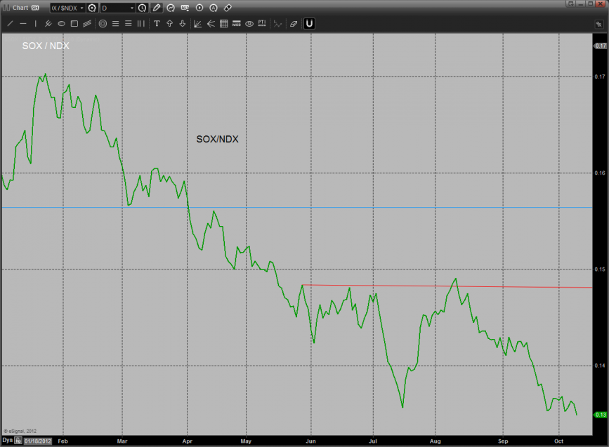Click the 0.17 top price scale label
609x447 pixels.
[x=601, y=46]
